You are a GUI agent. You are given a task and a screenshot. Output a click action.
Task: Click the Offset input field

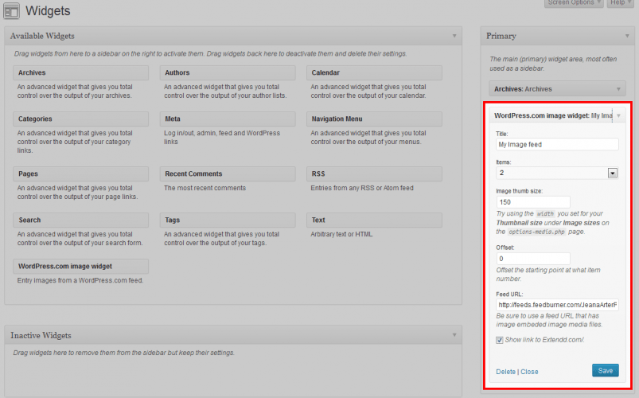(532, 259)
